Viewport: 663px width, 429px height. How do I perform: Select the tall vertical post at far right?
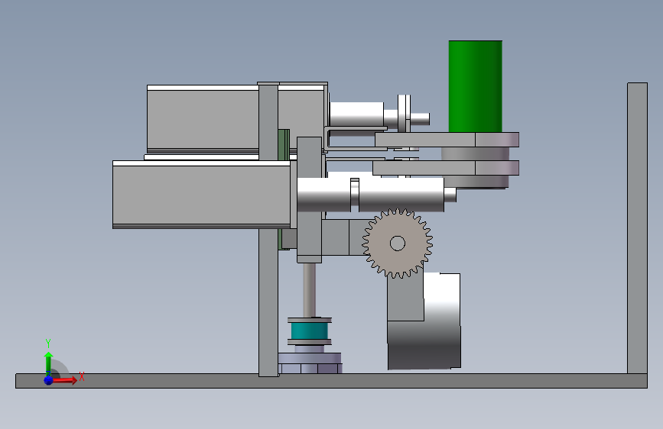coord(637,228)
